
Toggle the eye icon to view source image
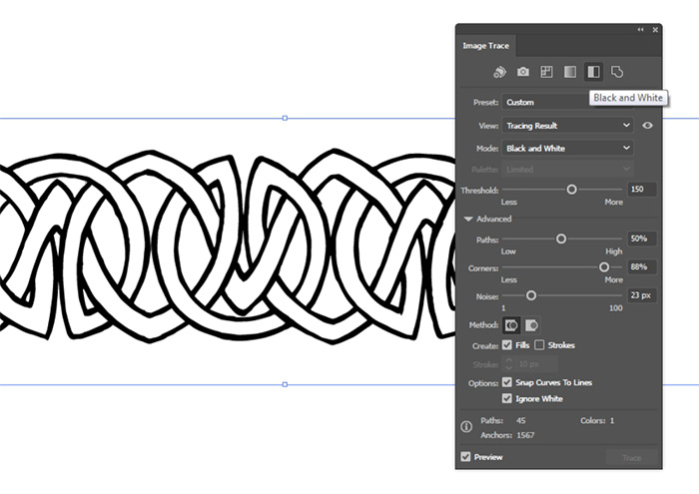[648, 126]
